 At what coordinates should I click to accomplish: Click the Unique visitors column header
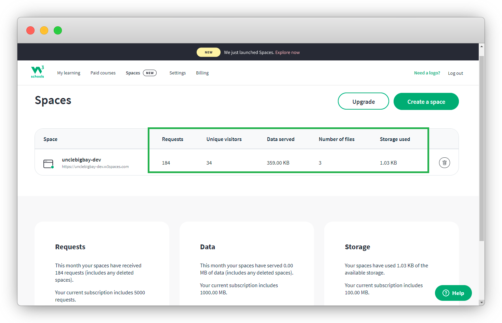pyautogui.click(x=224, y=139)
